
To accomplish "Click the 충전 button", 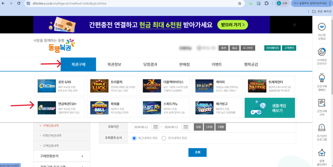I will pos(223,48).
